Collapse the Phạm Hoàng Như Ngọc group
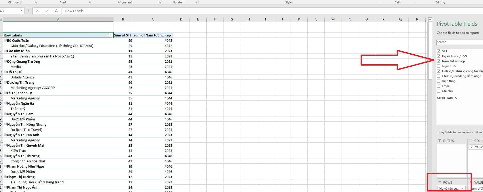 pyautogui.click(x=5, y=166)
